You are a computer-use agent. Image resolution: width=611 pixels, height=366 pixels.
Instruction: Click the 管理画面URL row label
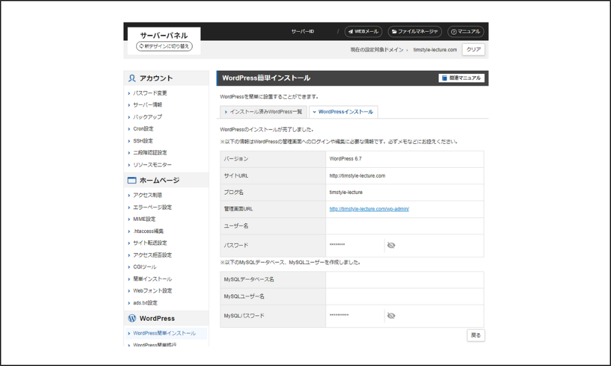pyautogui.click(x=238, y=209)
